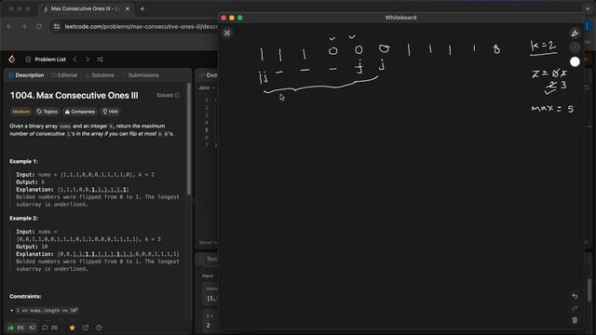596x335 pixels.
Task: Click the Example 1: heading
Action: click(23, 161)
